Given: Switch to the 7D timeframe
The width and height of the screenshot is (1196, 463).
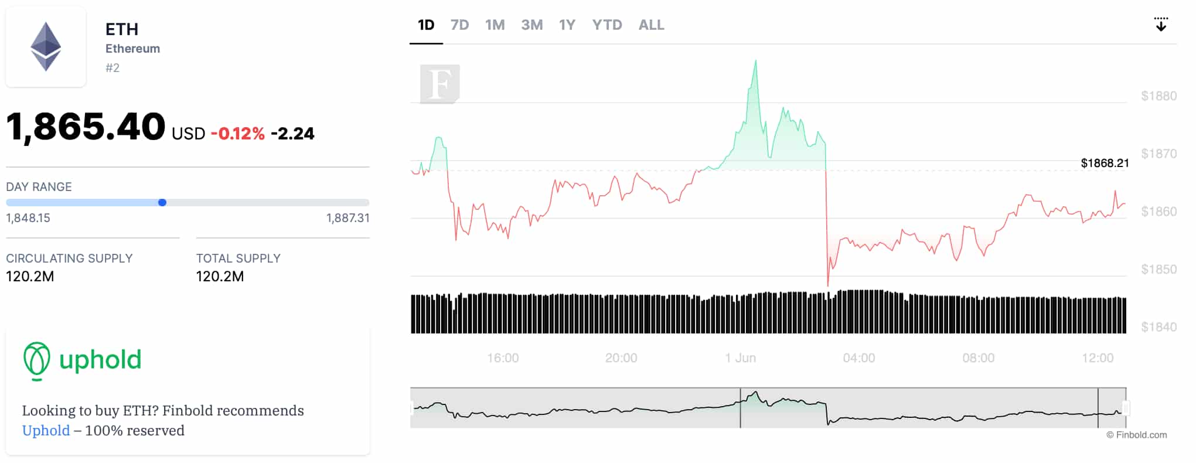Looking at the screenshot, I should 461,25.
